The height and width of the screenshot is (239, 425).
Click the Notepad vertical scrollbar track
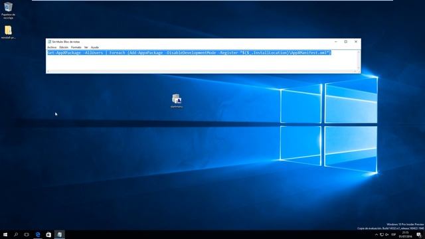359,60
